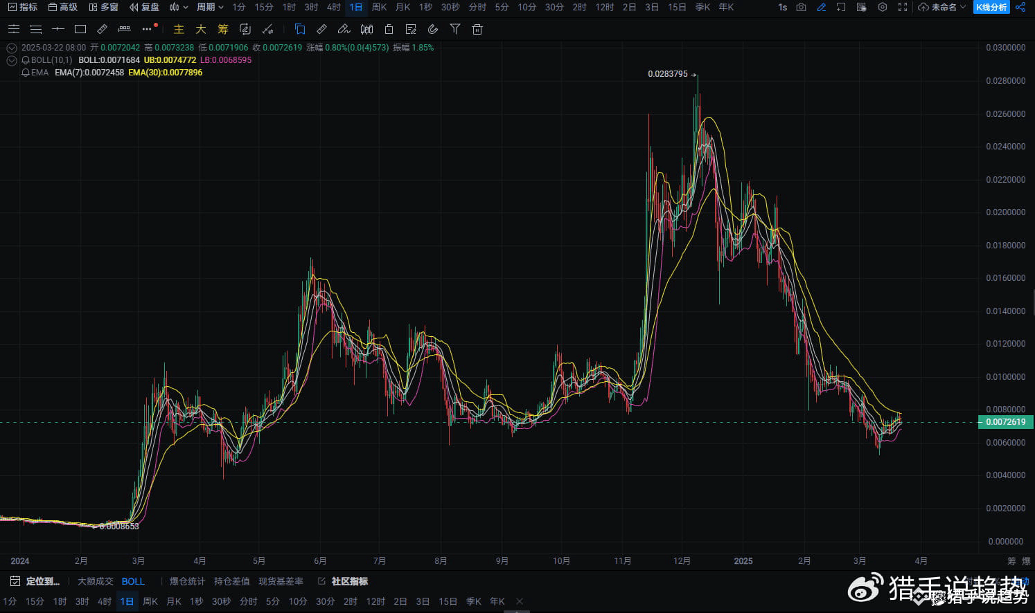Select the price range bracket tool
The height and width of the screenshot is (613, 1035).
pos(125,29)
